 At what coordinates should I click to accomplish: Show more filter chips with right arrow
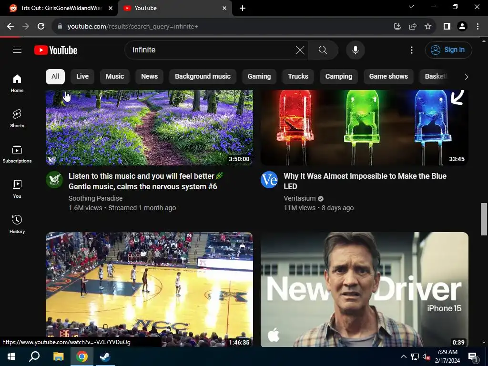click(x=466, y=77)
